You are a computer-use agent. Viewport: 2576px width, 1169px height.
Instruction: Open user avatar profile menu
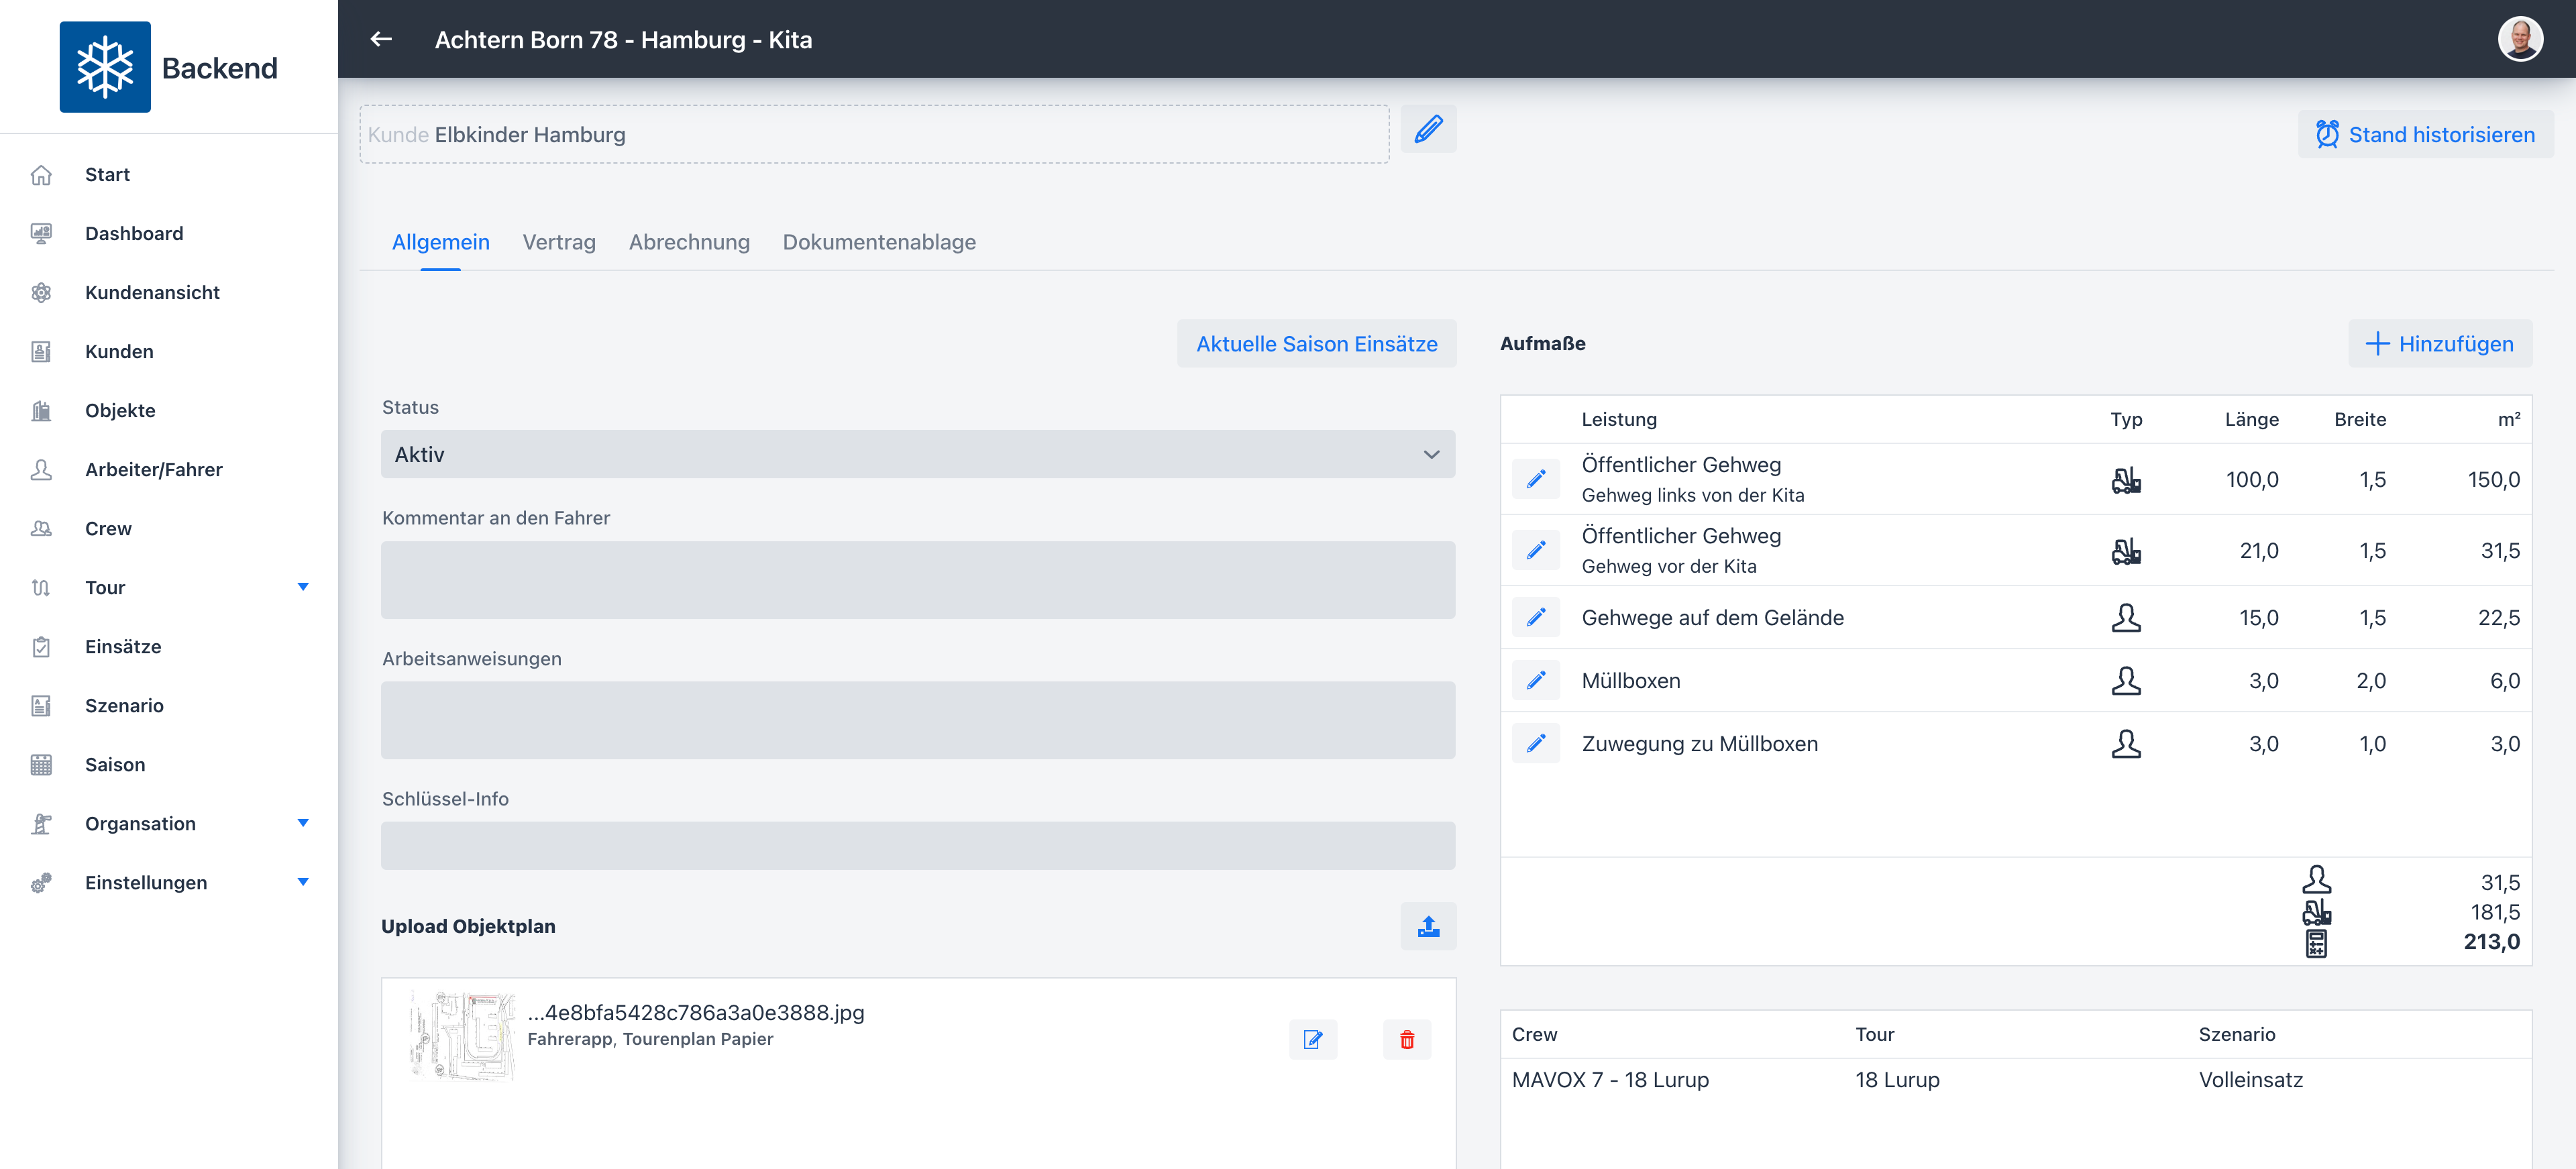[2519, 39]
